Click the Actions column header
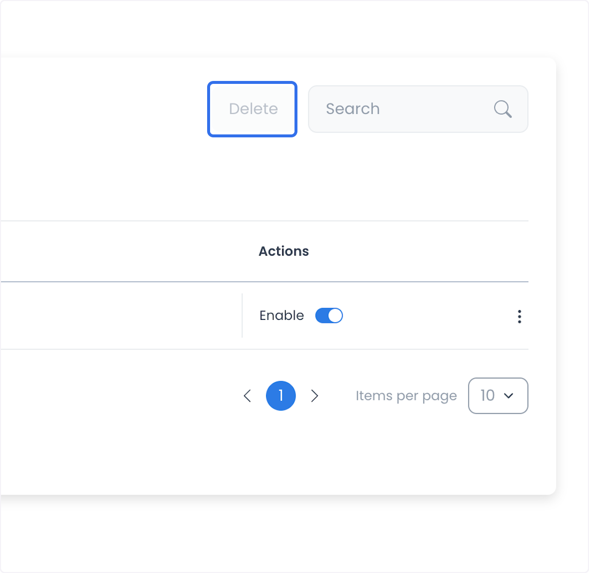 coord(284,251)
